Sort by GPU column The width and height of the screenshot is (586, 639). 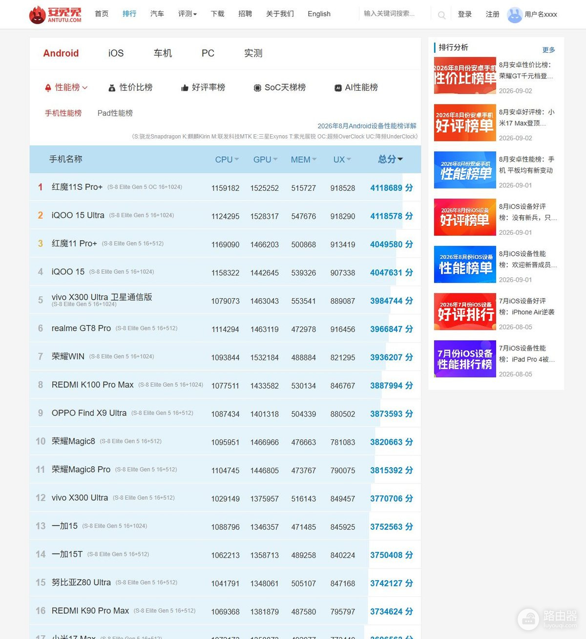pos(265,160)
